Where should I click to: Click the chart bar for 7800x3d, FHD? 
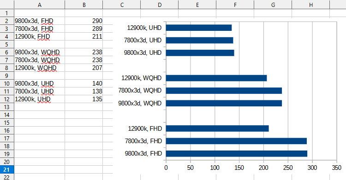pyautogui.click(x=236, y=141)
